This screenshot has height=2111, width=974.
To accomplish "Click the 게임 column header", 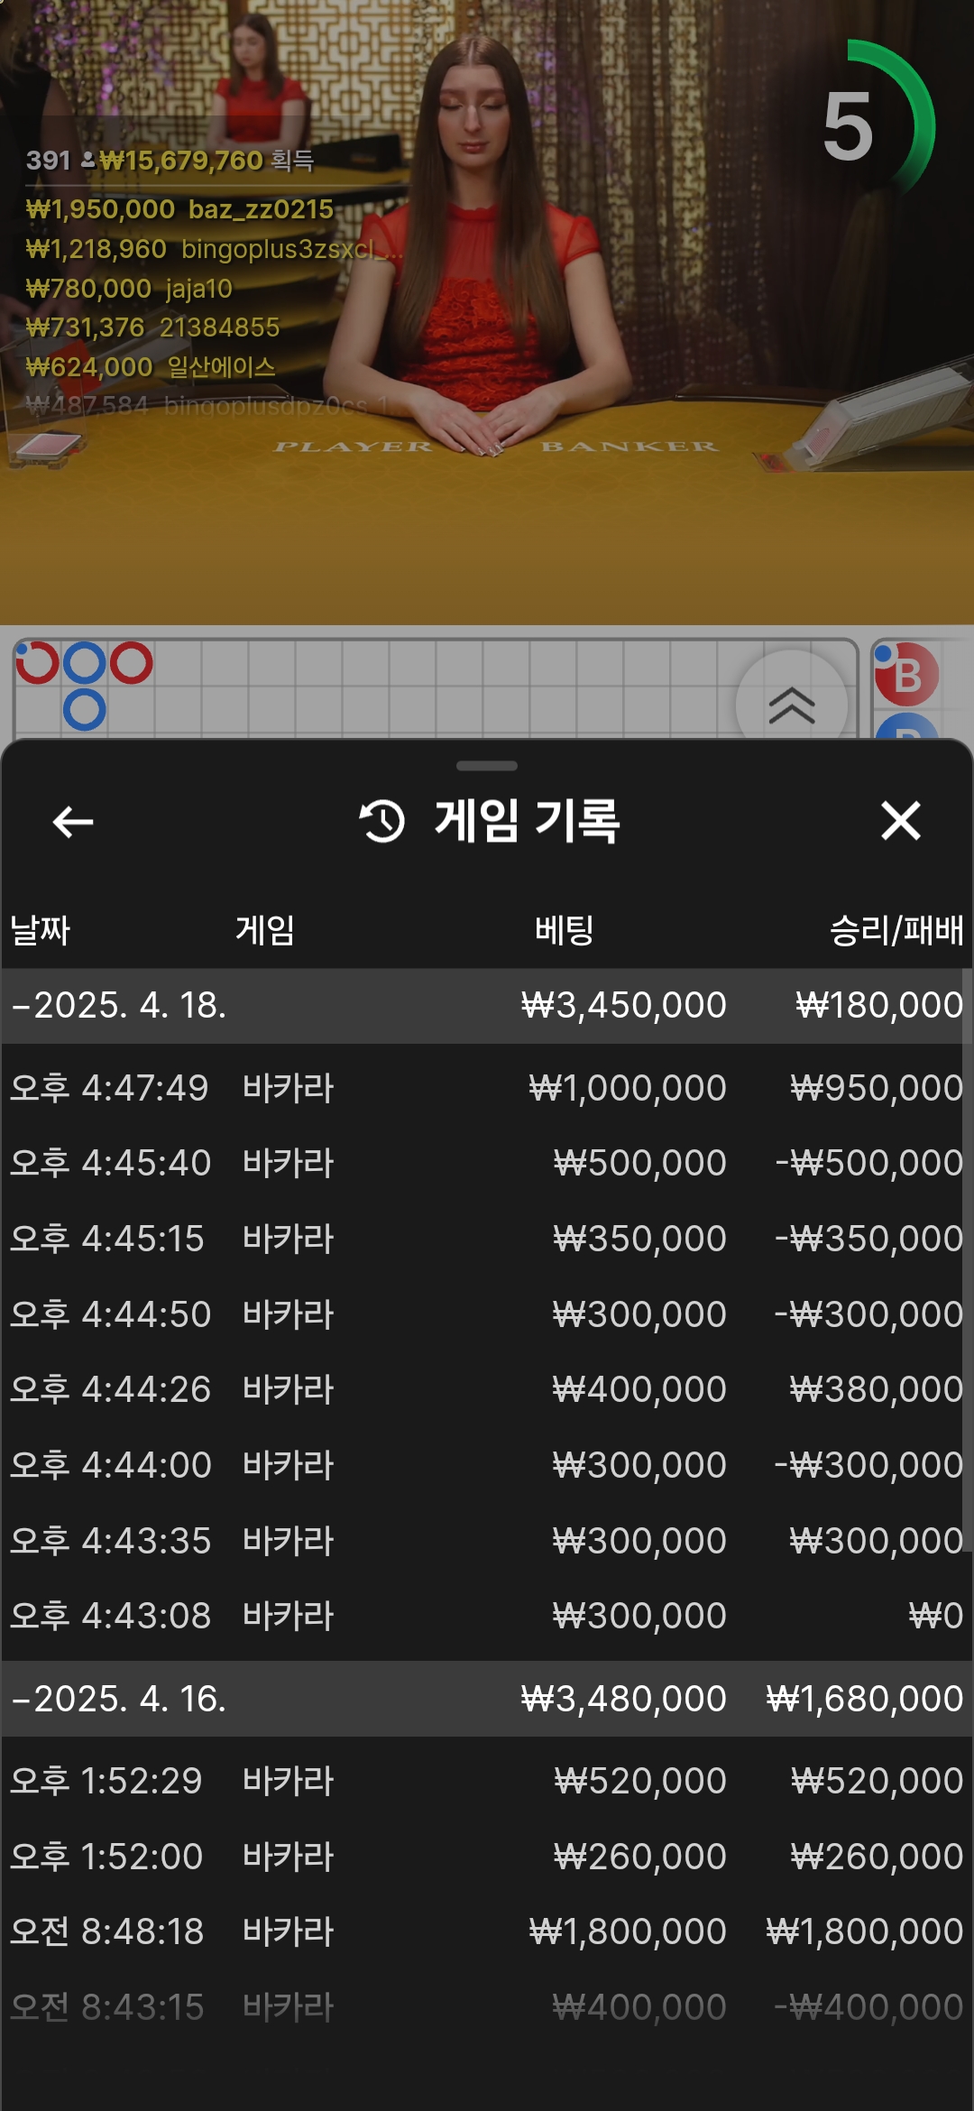I will [x=265, y=930].
